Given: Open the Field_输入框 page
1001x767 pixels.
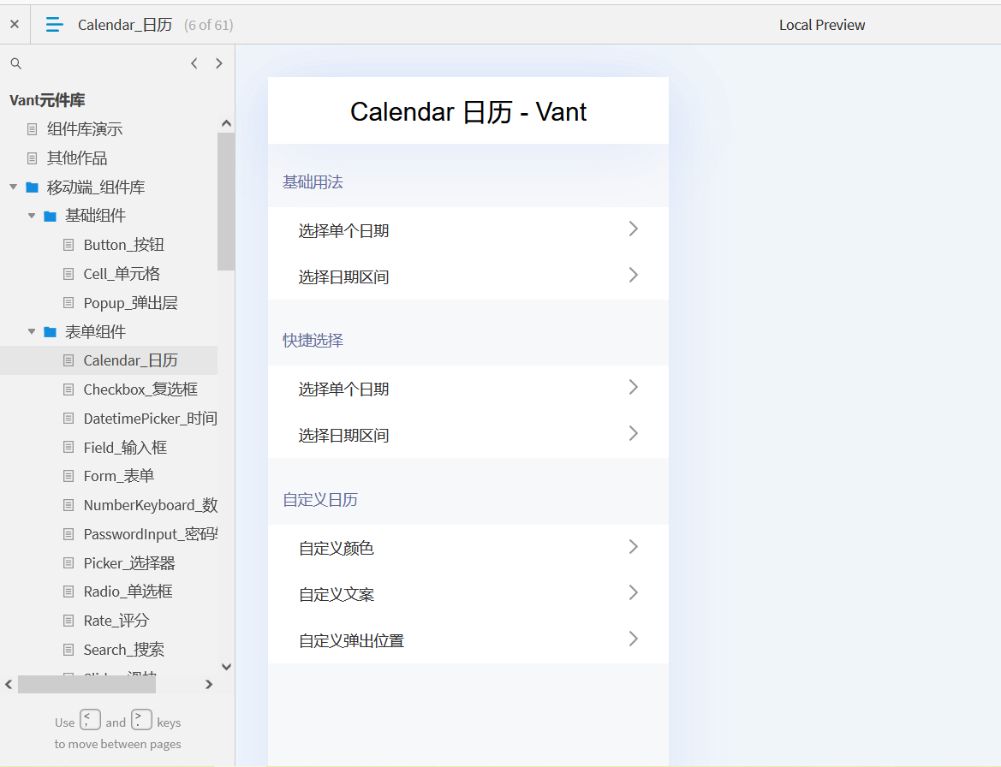Looking at the screenshot, I should coord(125,448).
